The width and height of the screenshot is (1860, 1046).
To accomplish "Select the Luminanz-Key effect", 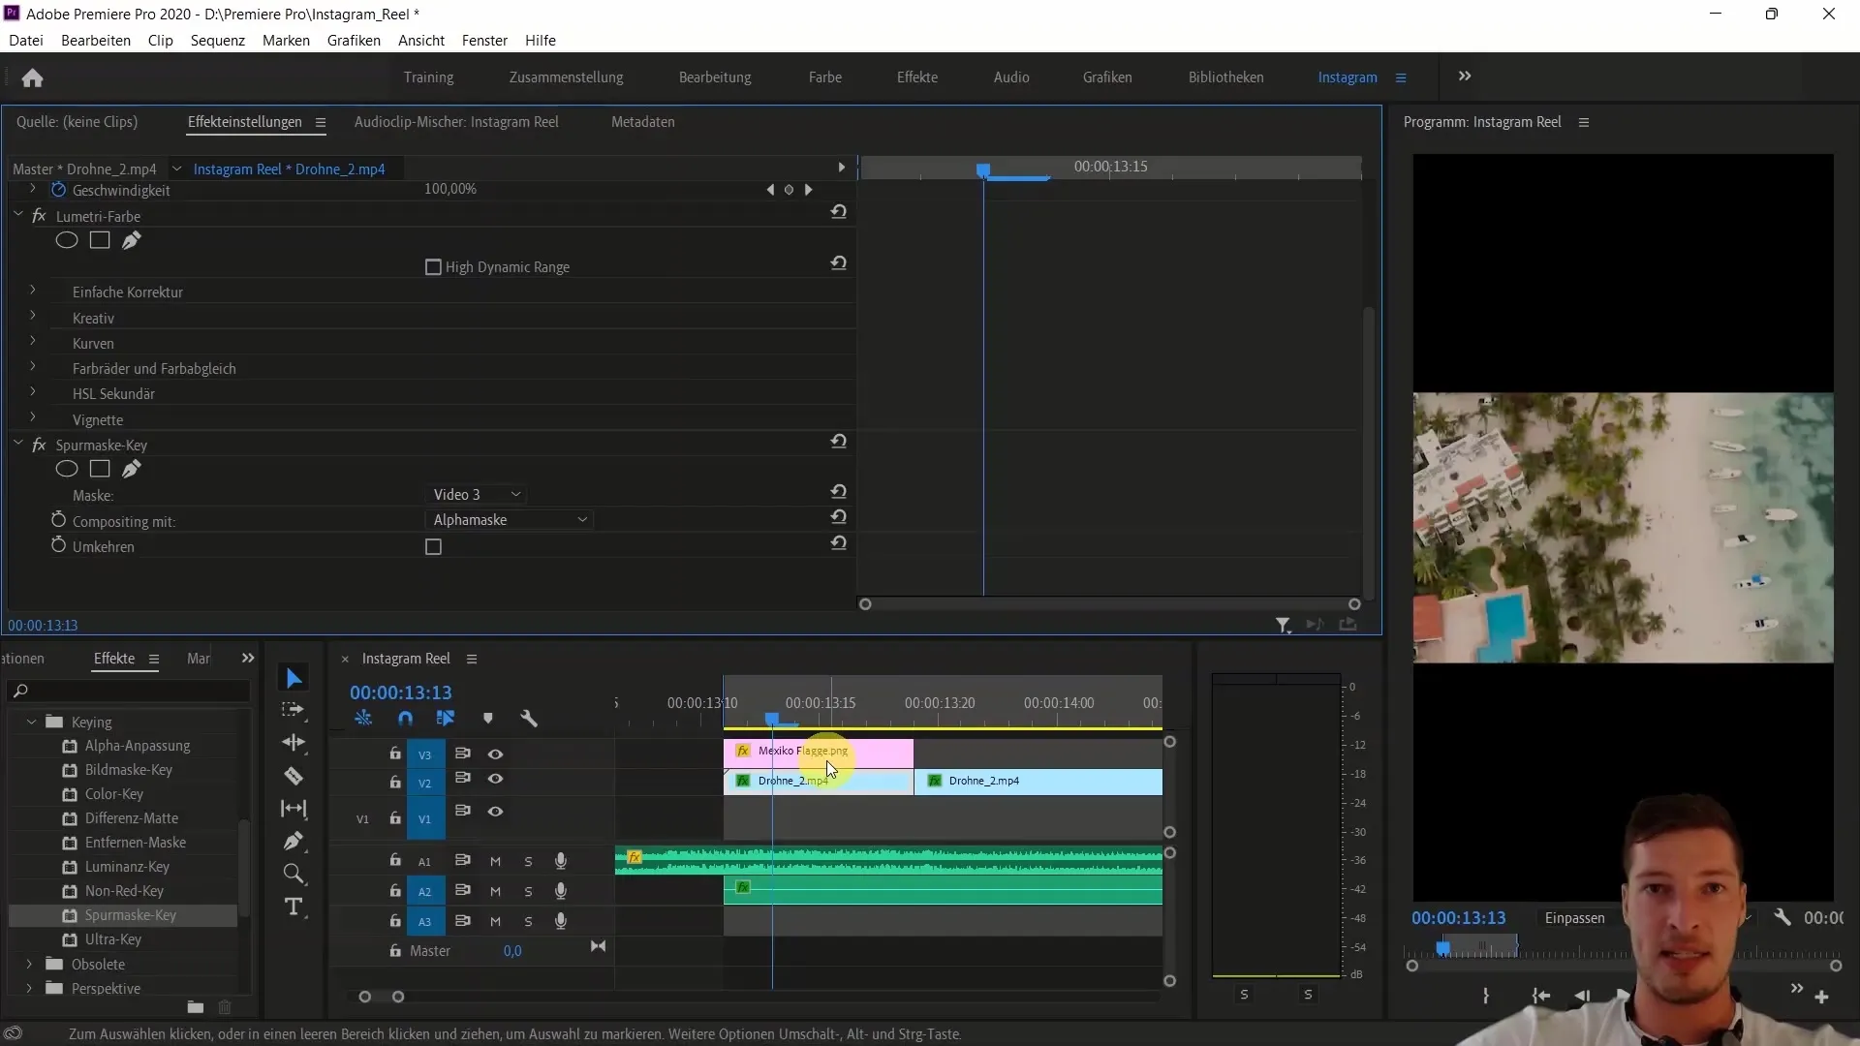I will pos(127,867).
